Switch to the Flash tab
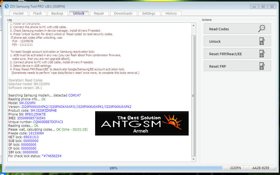Image resolution: width=280 pixels, height=175 pixels. (x=37, y=14)
